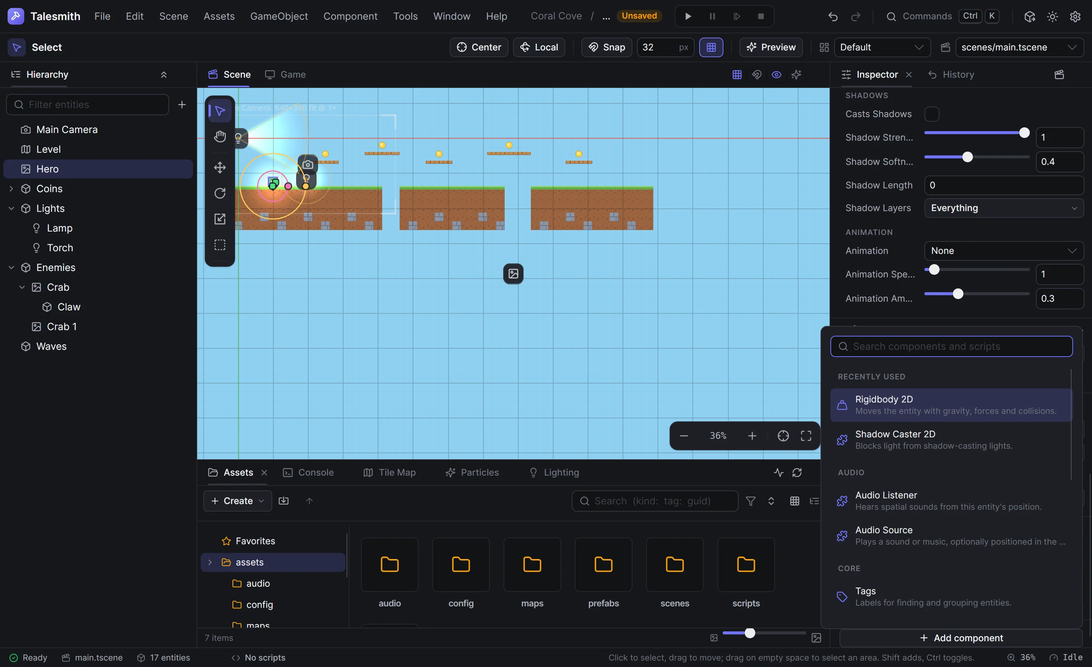Screen dimensions: 1092x667
Task: Zoom in with the plus viewport button
Action: tap(752, 436)
